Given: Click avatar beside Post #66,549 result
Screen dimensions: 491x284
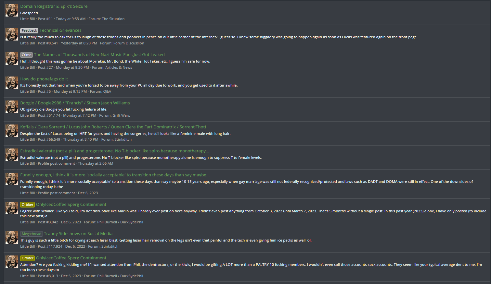Looking at the screenshot, I should pos(12,131).
